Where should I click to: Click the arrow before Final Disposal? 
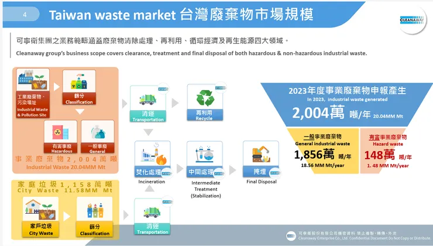[x=232, y=170]
